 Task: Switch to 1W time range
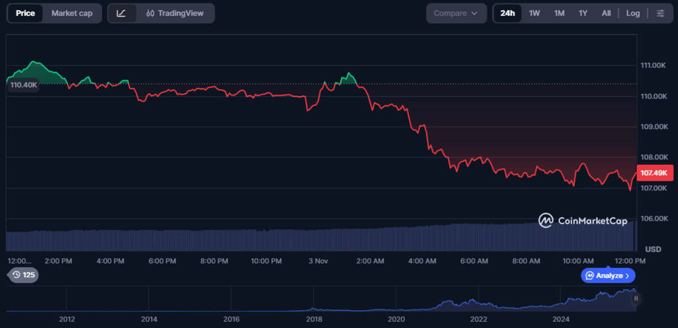click(534, 14)
